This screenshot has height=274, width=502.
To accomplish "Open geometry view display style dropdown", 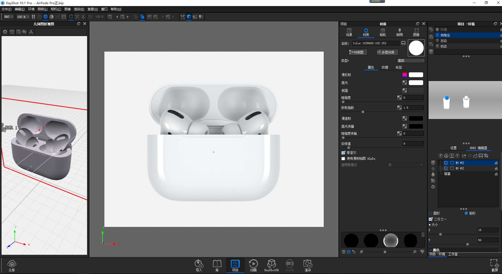I will 12,32.
